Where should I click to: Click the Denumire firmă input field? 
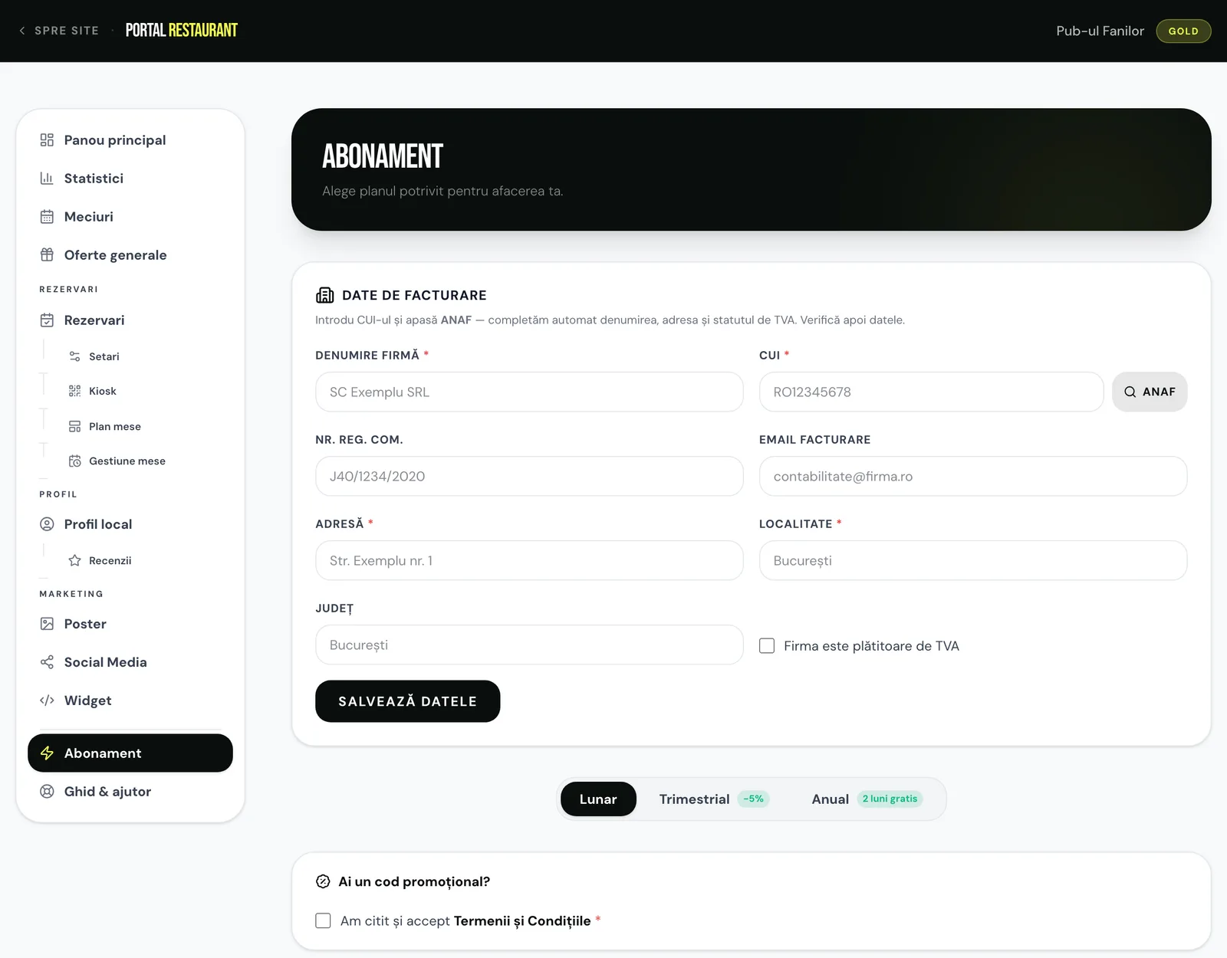coord(529,392)
